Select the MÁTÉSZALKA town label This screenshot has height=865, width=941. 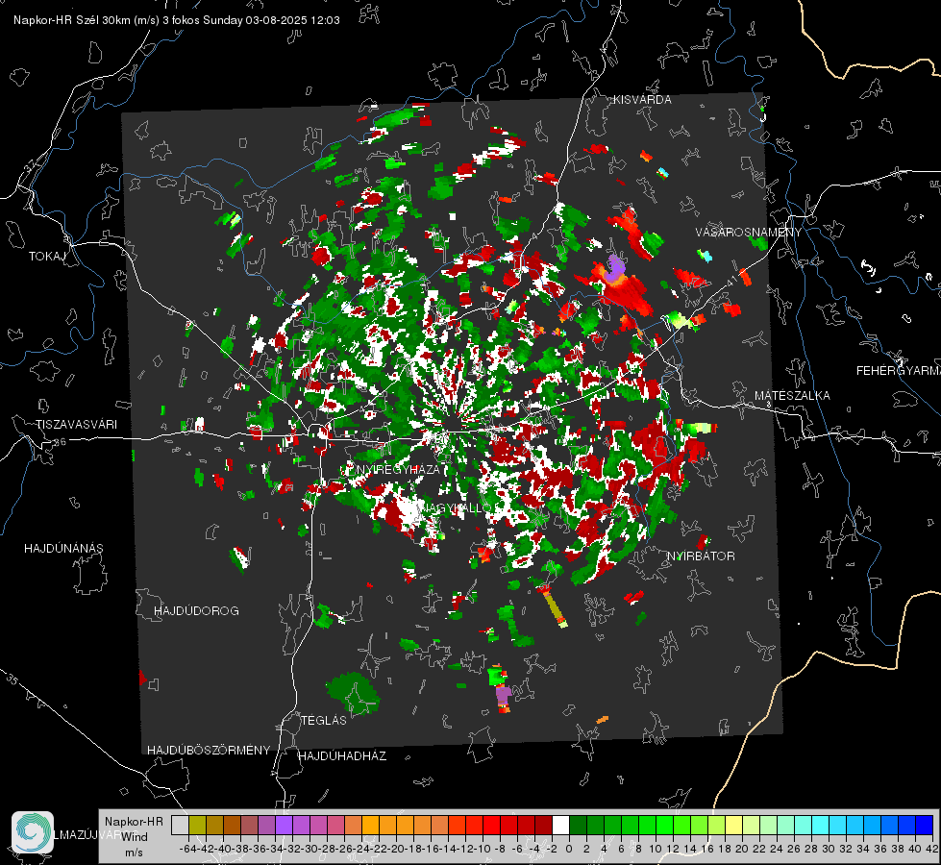click(x=792, y=396)
